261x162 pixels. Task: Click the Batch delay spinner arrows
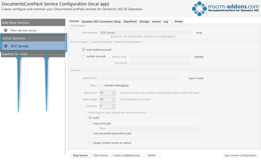coord(113,99)
